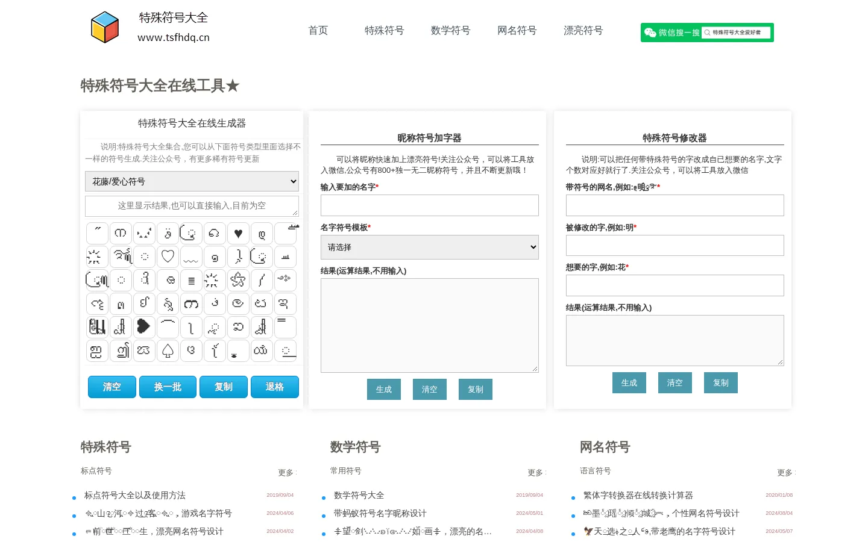
Task: Insert the small slanted stroke symbol
Action: click(x=262, y=280)
